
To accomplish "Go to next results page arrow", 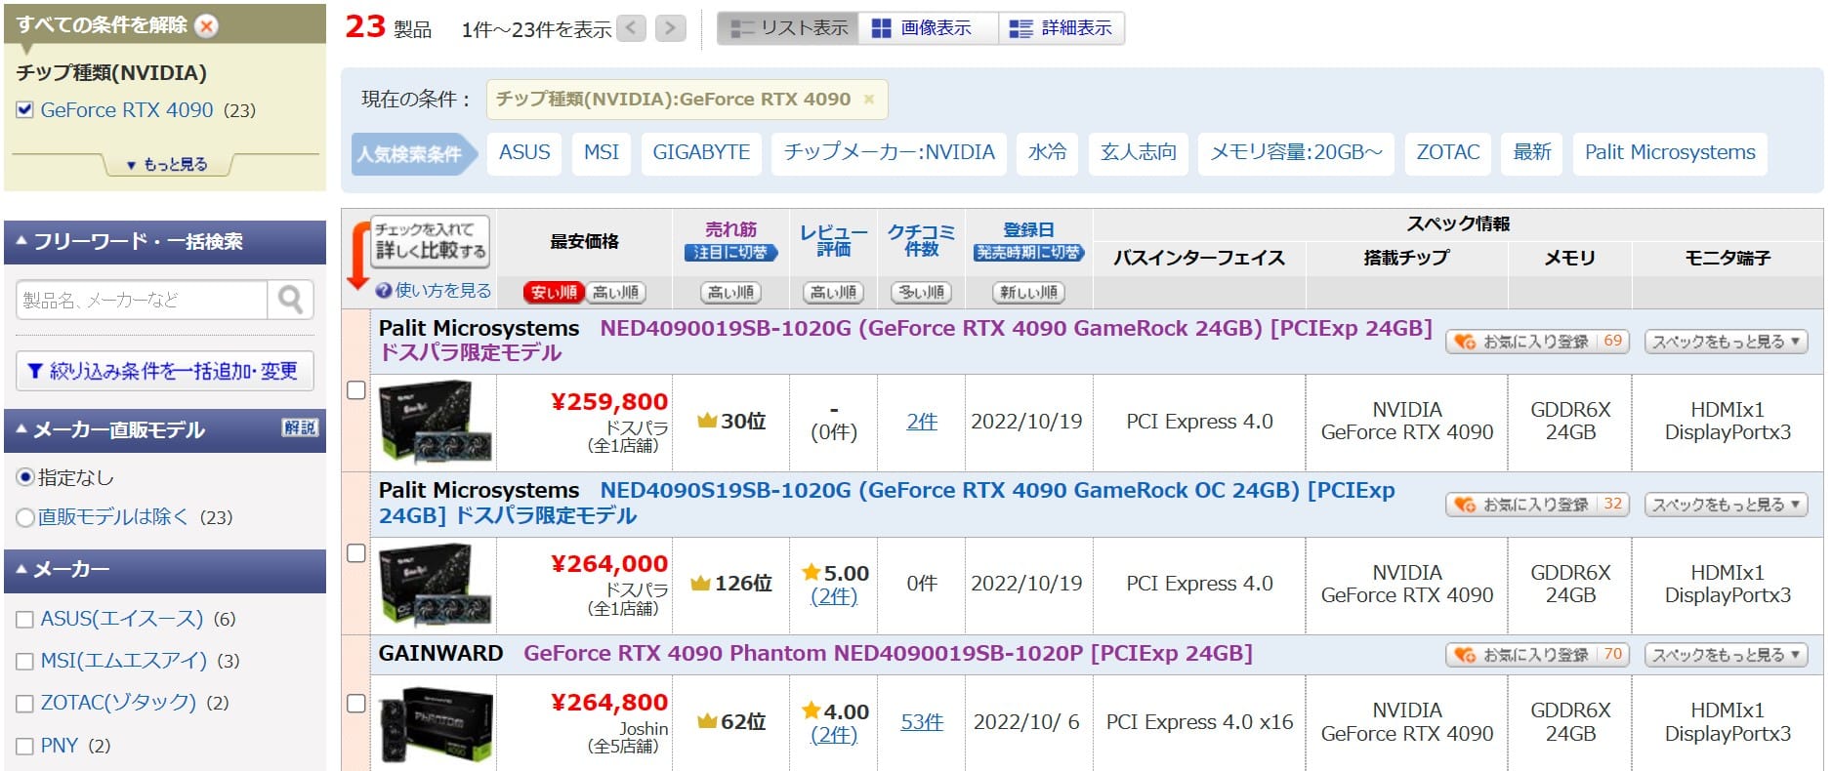I will [x=670, y=28].
